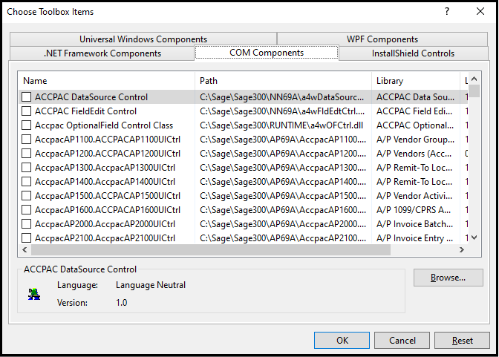Screen dimensions: 499x357
Task: Click the a4wOFCtrl.dll path cell
Action: (281, 125)
